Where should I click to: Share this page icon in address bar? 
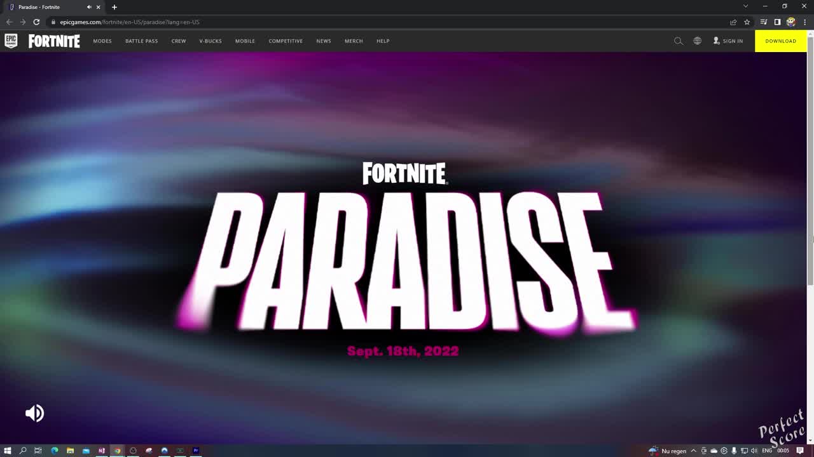(x=733, y=22)
